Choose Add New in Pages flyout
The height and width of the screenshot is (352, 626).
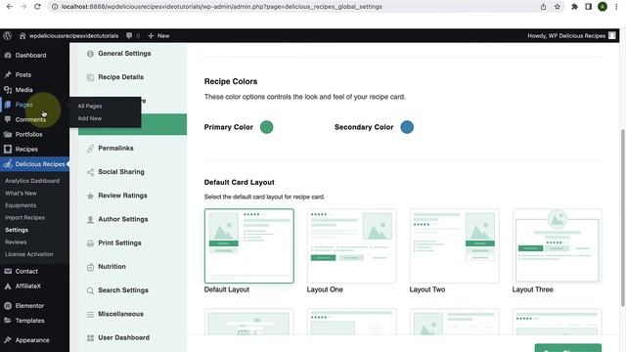(90, 118)
